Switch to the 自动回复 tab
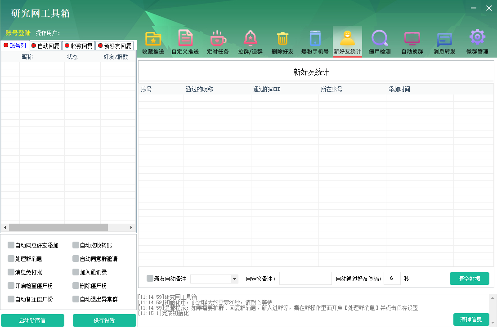Screen dimensions: 497x333 pyautogui.click(x=45, y=45)
